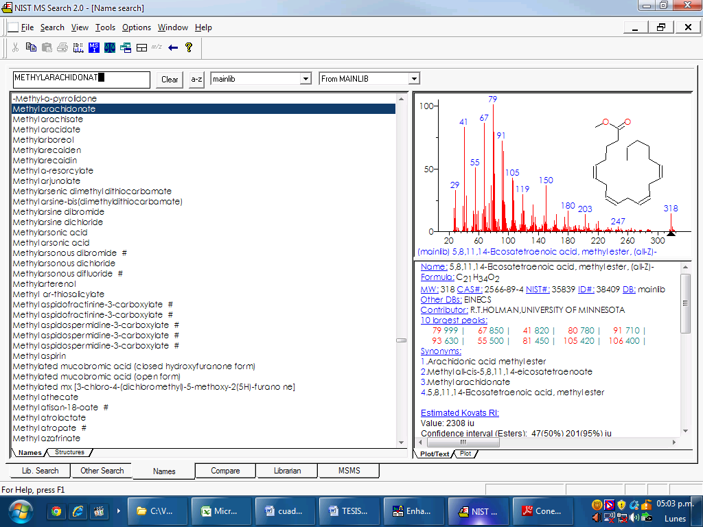Switch to the cuad... Word taskbar button
703x527 pixels.
pyautogui.click(x=284, y=511)
